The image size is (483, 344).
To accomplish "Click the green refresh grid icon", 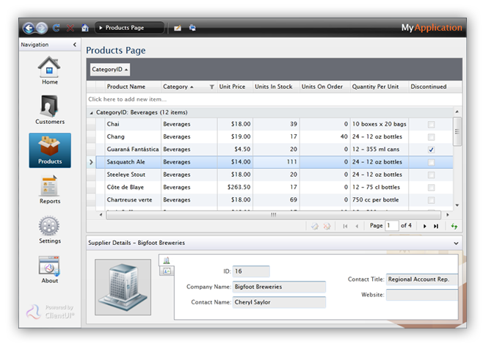I will [x=454, y=226].
